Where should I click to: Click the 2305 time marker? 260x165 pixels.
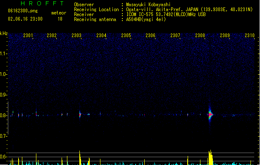coord(126,35)
